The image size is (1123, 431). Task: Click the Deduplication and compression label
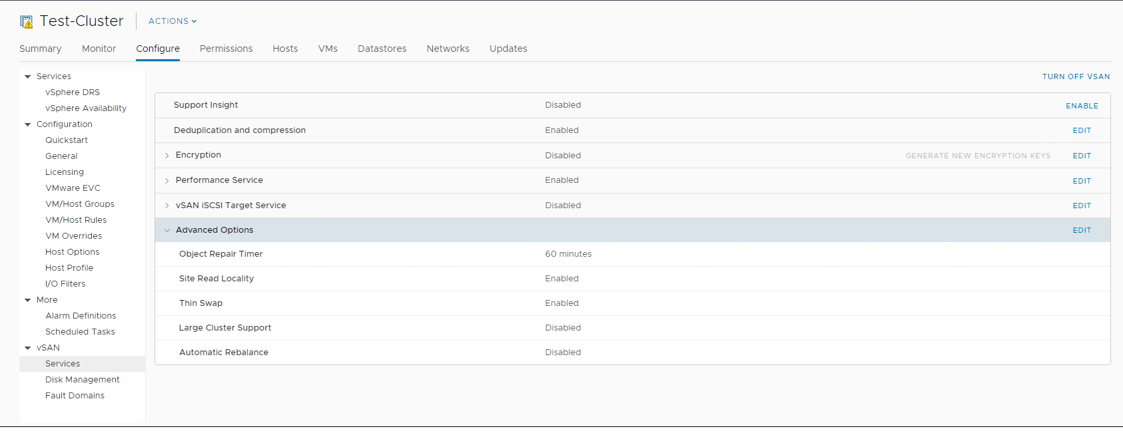point(240,130)
